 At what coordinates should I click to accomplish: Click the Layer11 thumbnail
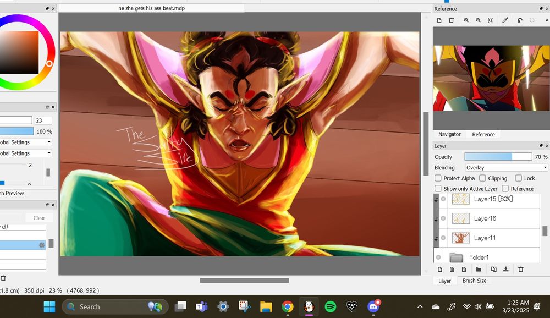pyautogui.click(x=461, y=238)
